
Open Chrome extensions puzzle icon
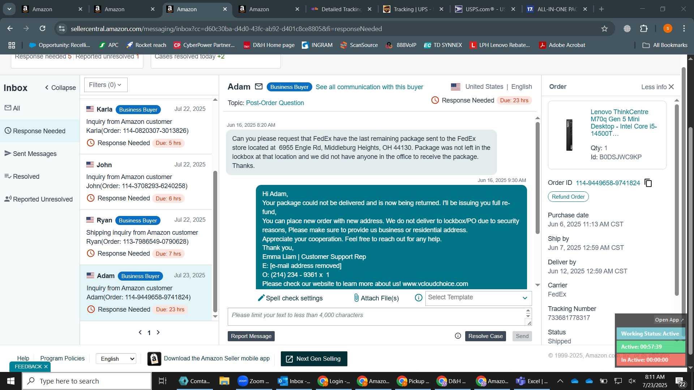pos(644,29)
